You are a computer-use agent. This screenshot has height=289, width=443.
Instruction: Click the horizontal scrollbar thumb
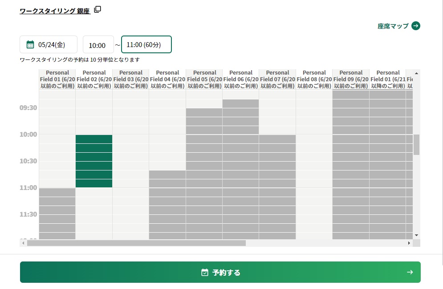point(136,243)
